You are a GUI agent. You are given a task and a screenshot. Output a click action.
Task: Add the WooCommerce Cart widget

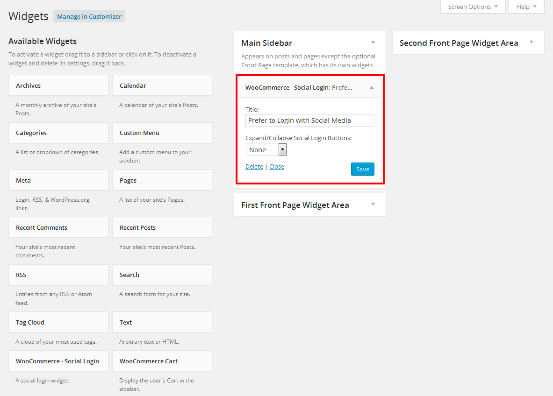[162, 361]
